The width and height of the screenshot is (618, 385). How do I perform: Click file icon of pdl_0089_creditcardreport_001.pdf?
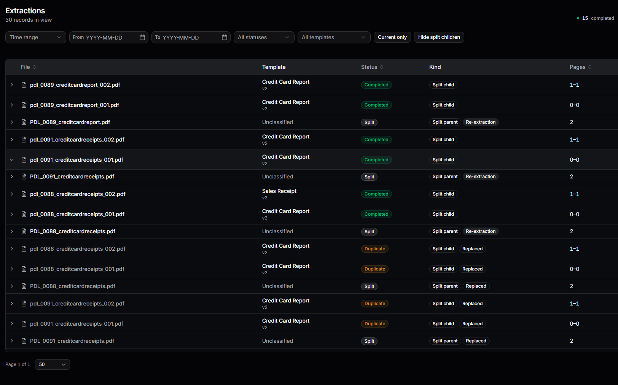click(x=24, y=105)
